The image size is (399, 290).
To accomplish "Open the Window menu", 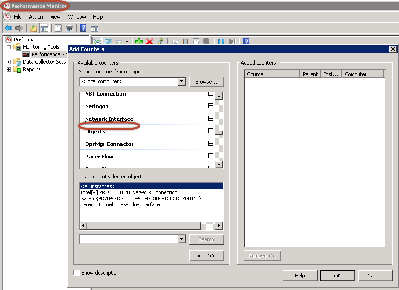I will click(77, 17).
